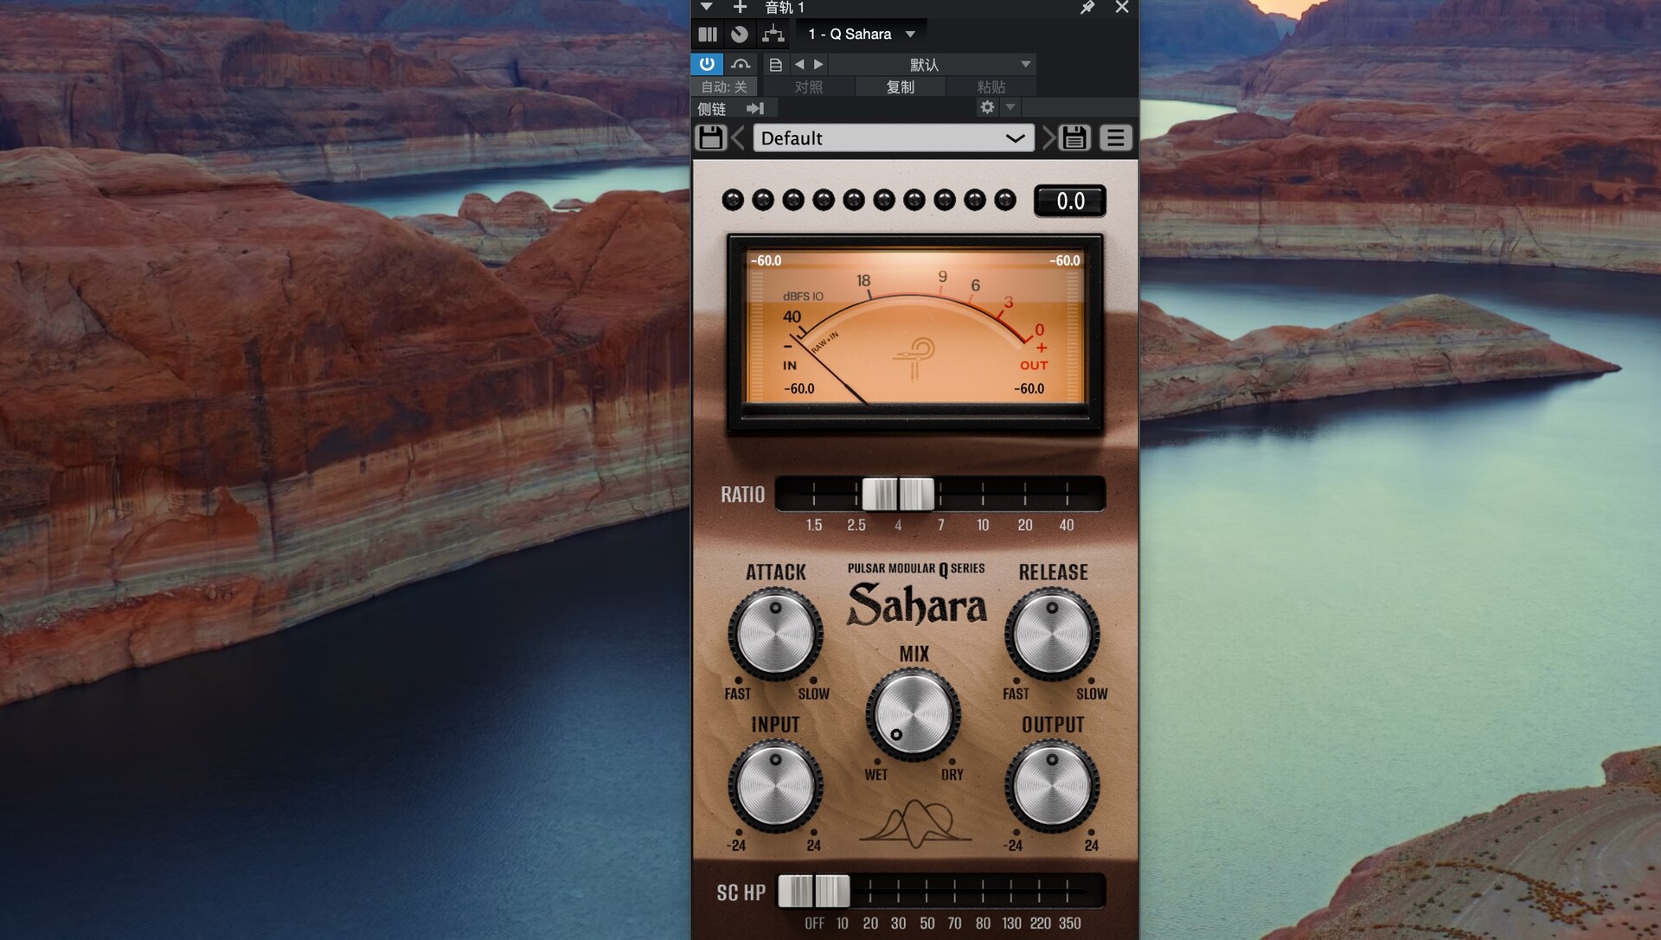
Task: Click the wave curves icon below MIX
Action: tap(915, 822)
